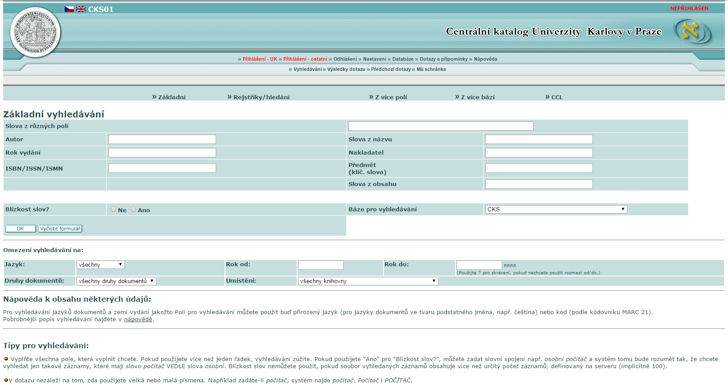Click the Odhlášení link

point(345,59)
